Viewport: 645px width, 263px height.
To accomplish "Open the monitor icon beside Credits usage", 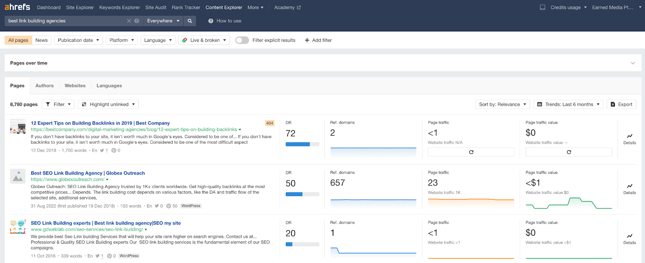I will tap(543, 7).
